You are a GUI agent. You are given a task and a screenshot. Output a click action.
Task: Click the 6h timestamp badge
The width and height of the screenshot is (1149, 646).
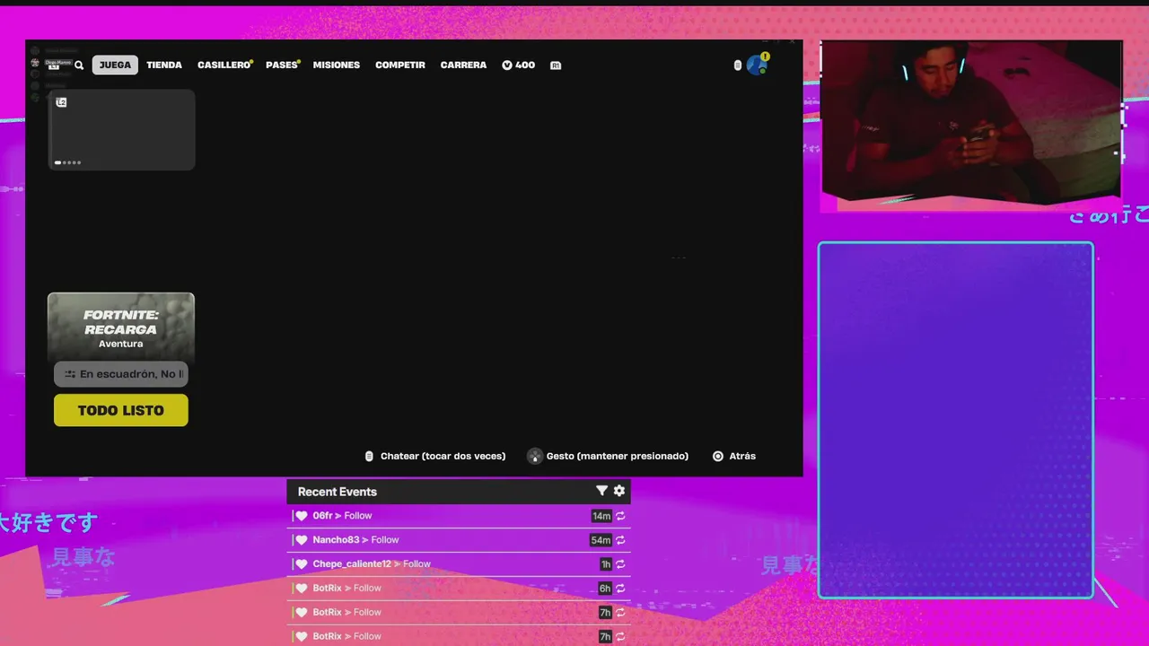(605, 589)
